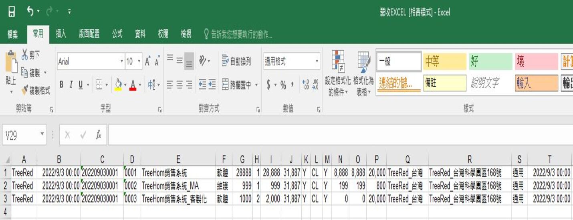Switch to the 檢視 (View) tab
The height and width of the screenshot is (220, 573).
186,34
